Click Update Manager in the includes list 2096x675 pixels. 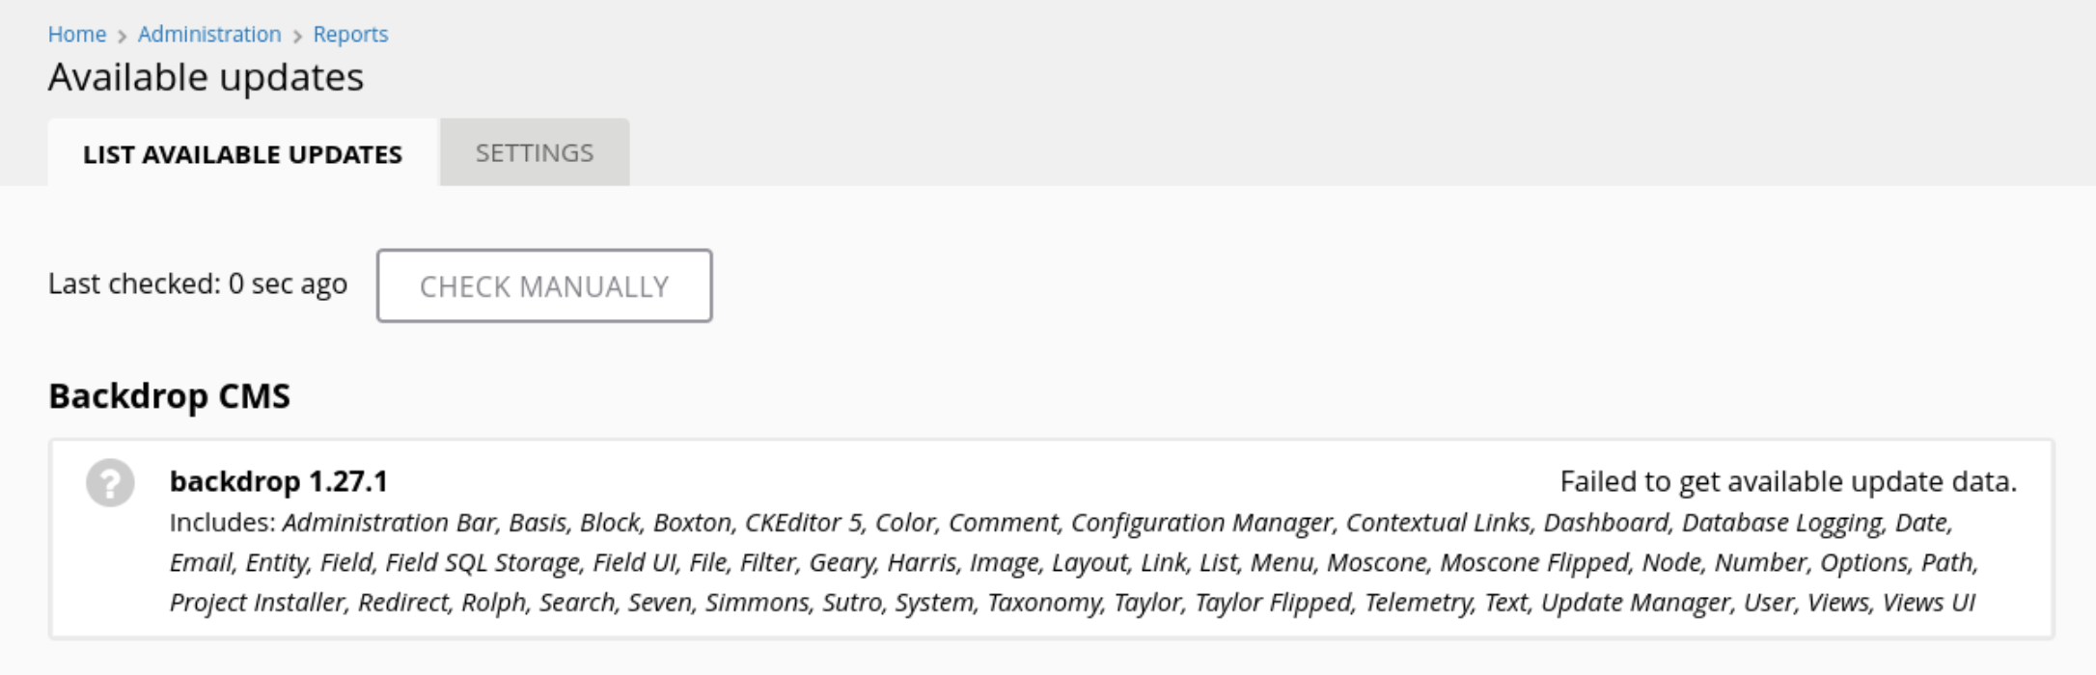(x=1636, y=603)
